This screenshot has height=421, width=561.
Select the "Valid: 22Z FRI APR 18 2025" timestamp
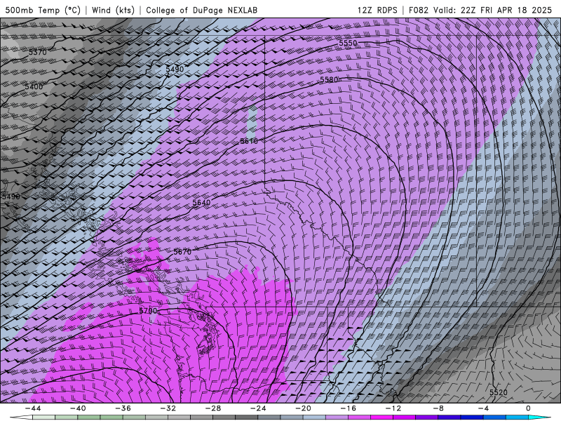(493, 10)
